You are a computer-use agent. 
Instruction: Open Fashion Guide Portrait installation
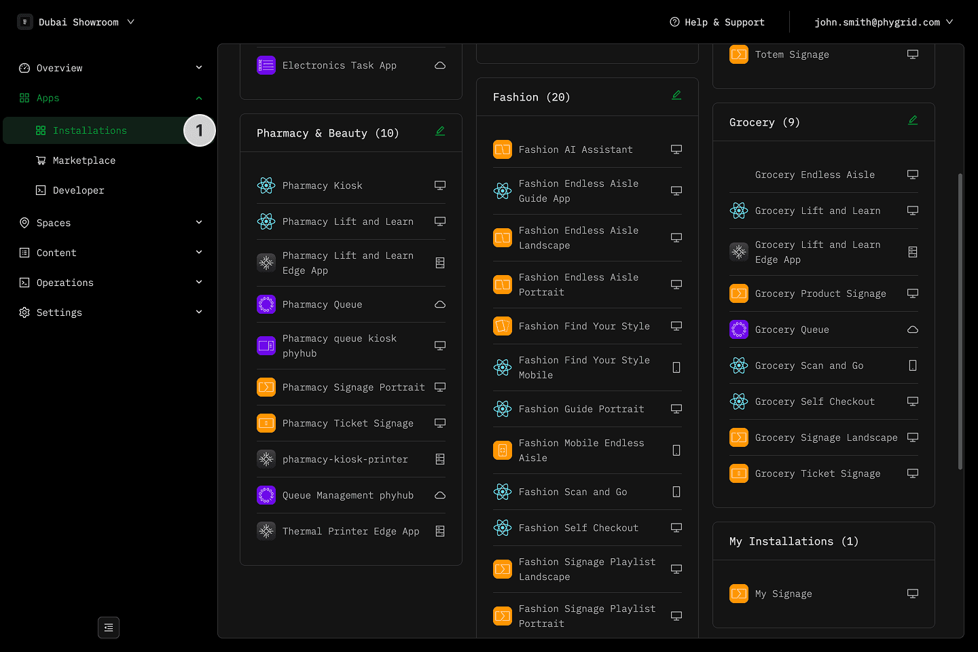(587, 409)
